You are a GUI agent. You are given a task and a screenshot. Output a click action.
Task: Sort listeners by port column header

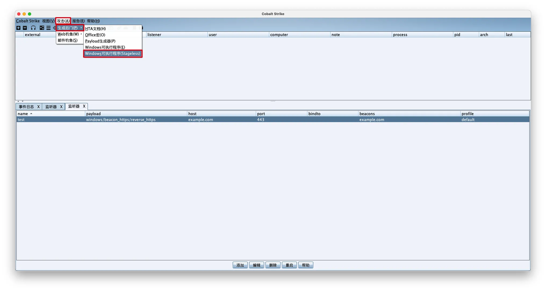tap(281, 114)
